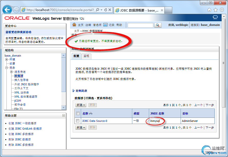Expand the 环境 tree node

(6, 59)
